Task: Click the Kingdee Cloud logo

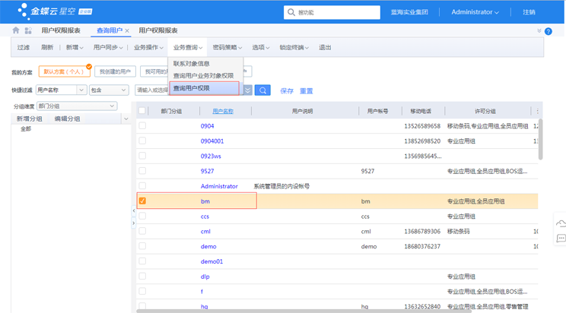Action: click(x=55, y=11)
